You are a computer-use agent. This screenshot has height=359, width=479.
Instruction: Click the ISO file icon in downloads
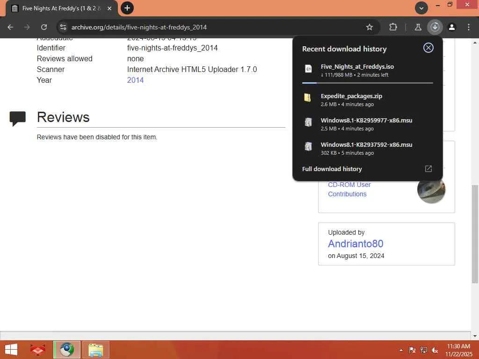(309, 69)
